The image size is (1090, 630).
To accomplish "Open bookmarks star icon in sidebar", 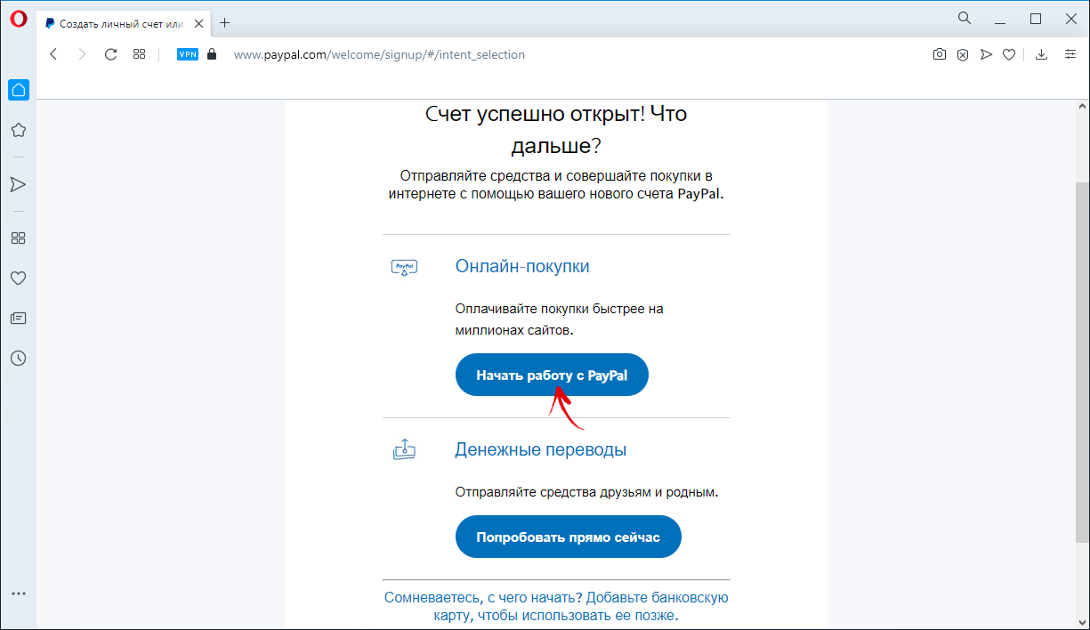I will [x=18, y=130].
